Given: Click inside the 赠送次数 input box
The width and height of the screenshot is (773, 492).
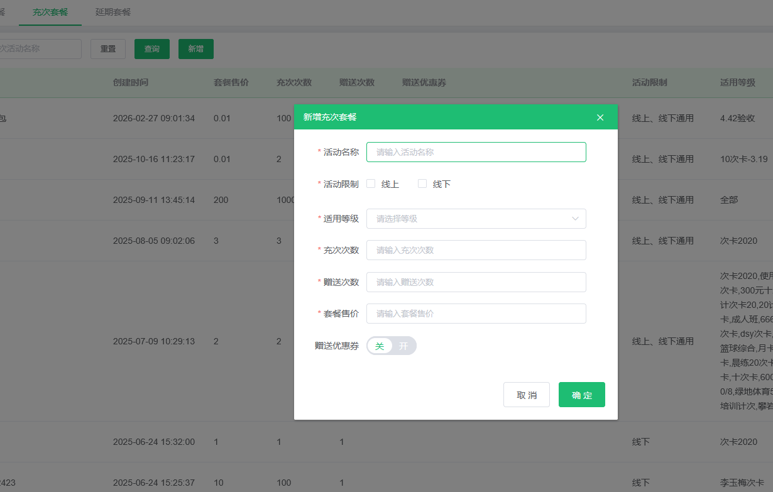Looking at the screenshot, I should [x=476, y=282].
